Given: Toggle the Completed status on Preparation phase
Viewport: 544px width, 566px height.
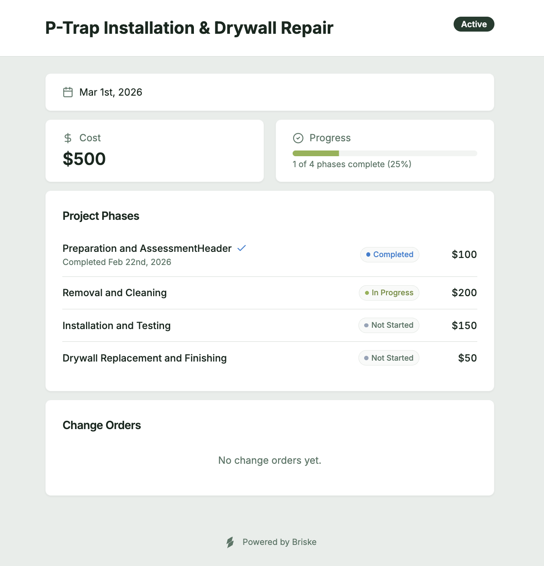Looking at the screenshot, I should pyautogui.click(x=390, y=254).
